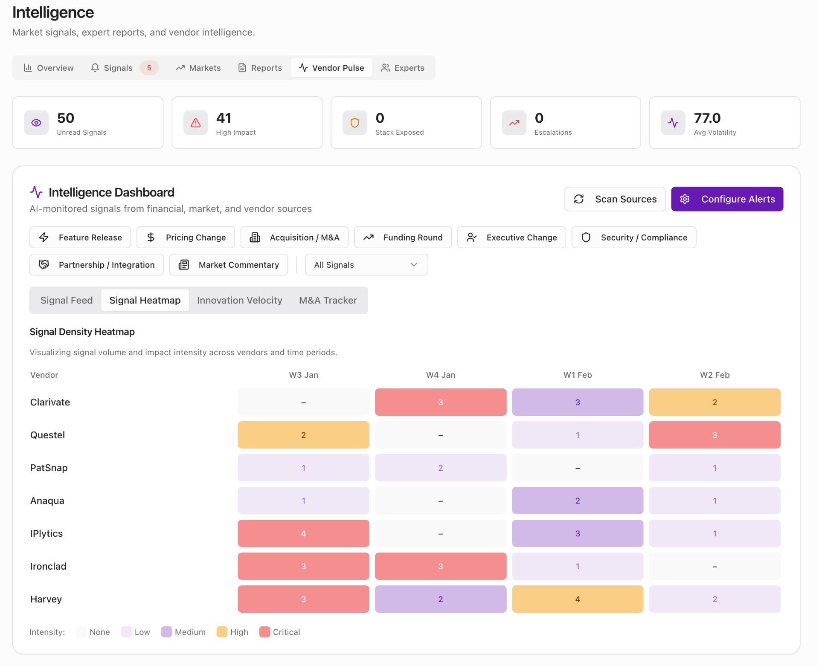Viewport: 819px width, 666px height.
Task: Expand the All Signals chevron arrow
Action: (x=414, y=265)
